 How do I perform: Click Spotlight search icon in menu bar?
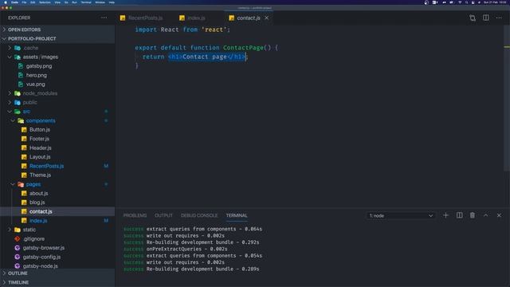tap(466, 2)
